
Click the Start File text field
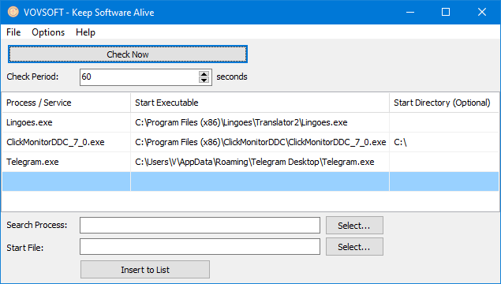click(200, 247)
